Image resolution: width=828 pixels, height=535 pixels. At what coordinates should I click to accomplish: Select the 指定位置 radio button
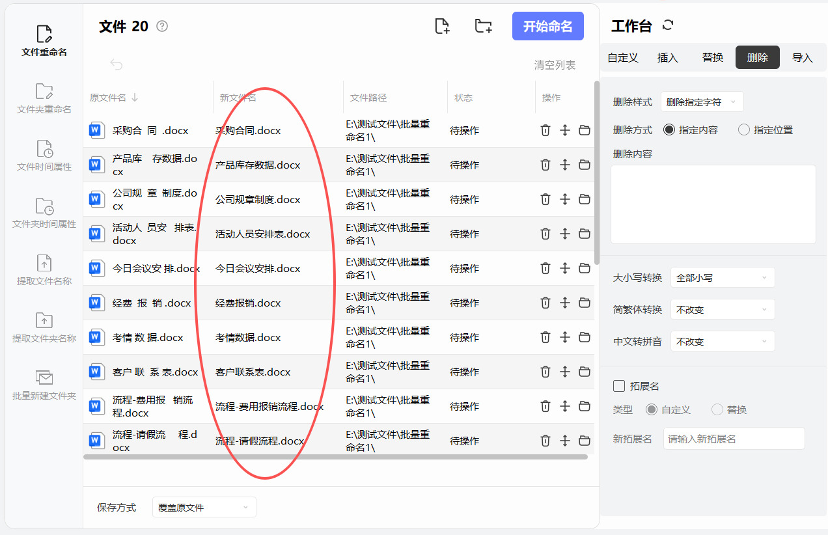744,130
